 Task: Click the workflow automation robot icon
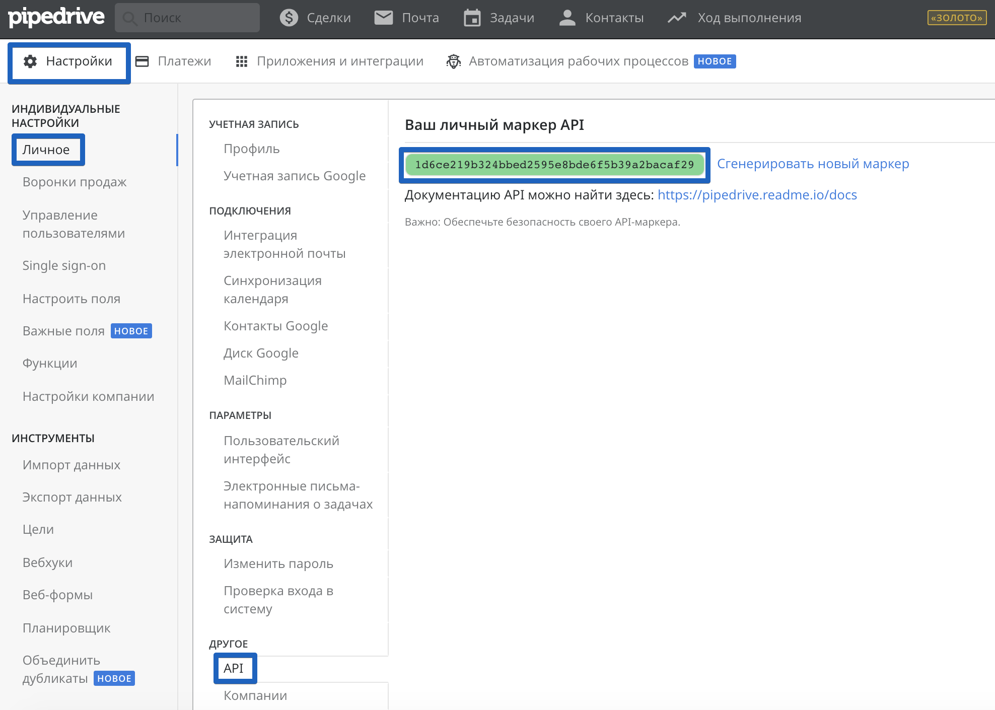point(454,61)
